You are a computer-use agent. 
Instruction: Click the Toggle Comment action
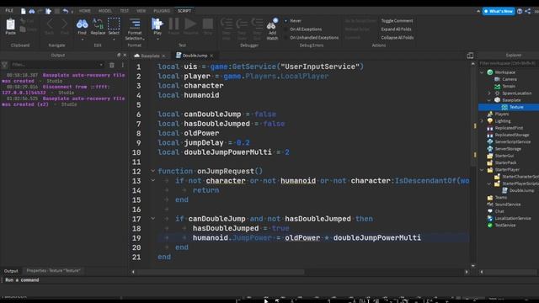397,21
